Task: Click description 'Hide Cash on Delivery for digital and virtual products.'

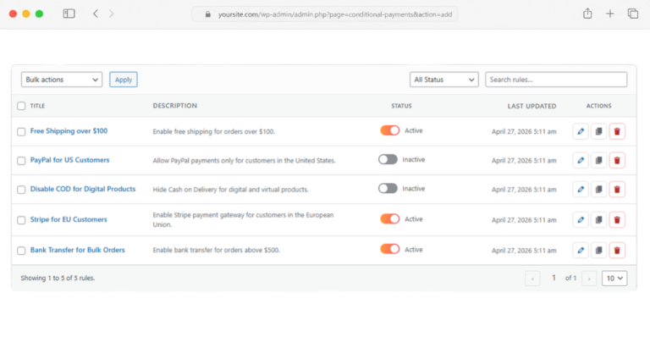Action: pyautogui.click(x=230, y=190)
